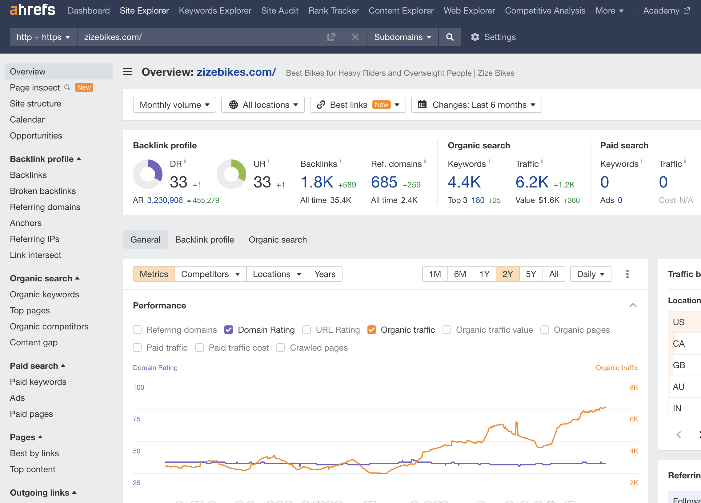This screenshot has width=701, height=503.
Task: Uncheck Domain Rating checkbox
Action: tap(229, 330)
